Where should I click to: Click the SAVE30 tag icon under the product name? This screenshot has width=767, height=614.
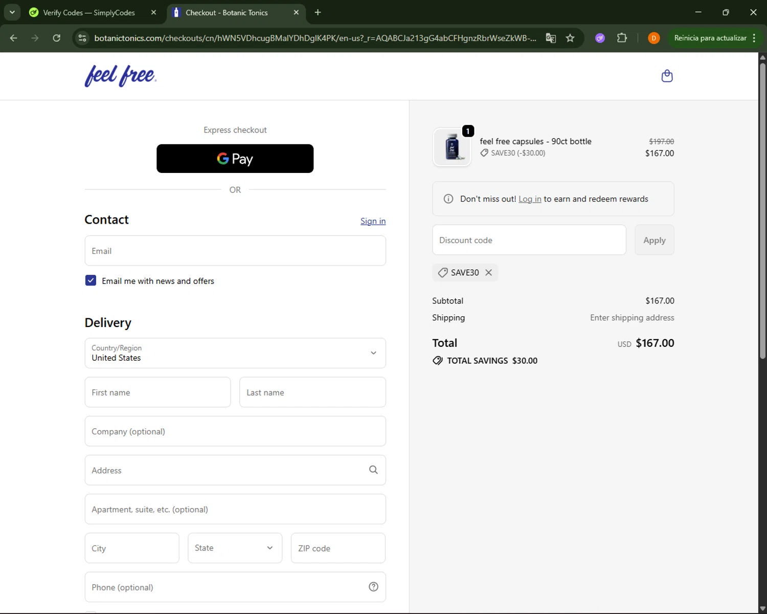click(x=484, y=153)
